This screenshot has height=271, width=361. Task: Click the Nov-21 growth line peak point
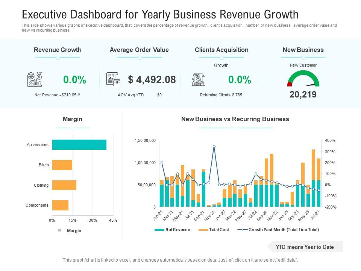(214, 146)
